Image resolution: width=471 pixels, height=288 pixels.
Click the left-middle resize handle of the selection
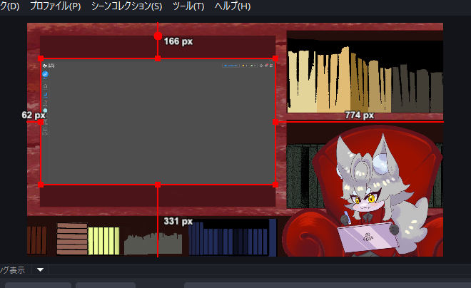(41, 122)
